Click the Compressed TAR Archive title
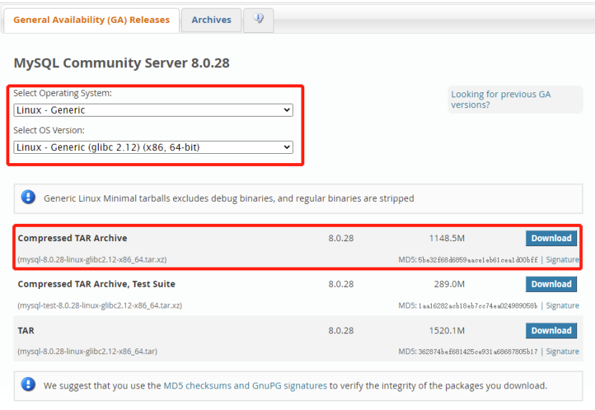The image size is (595, 410). pyautogui.click(x=72, y=238)
